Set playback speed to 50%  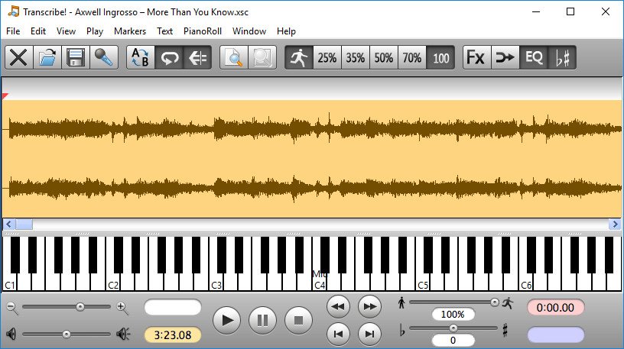pyautogui.click(x=384, y=58)
